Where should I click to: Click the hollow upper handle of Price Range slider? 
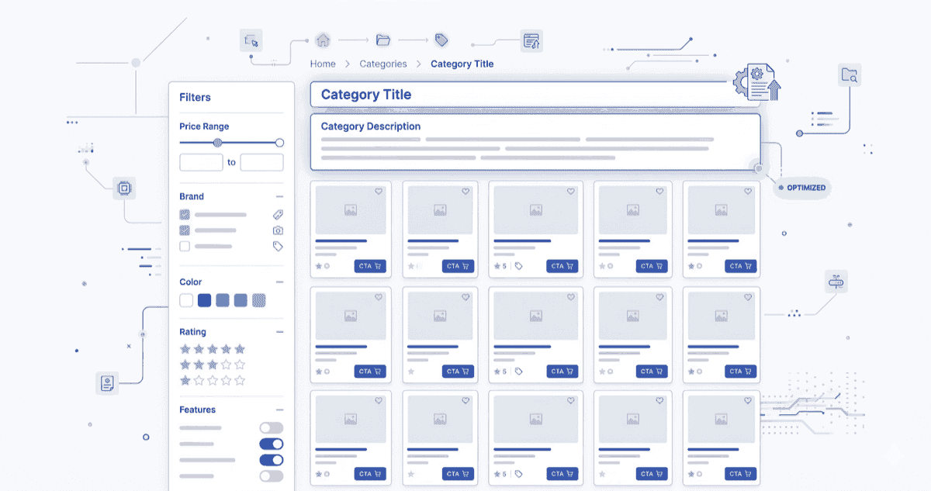tap(279, 143)
